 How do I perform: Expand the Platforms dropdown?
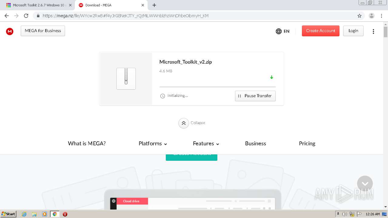(x=153, y=144)
